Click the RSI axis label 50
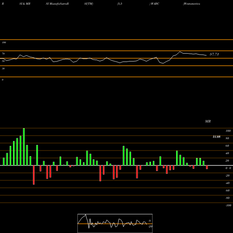The image size is (233, 233). pyautogui.click(x=3, y=61)
